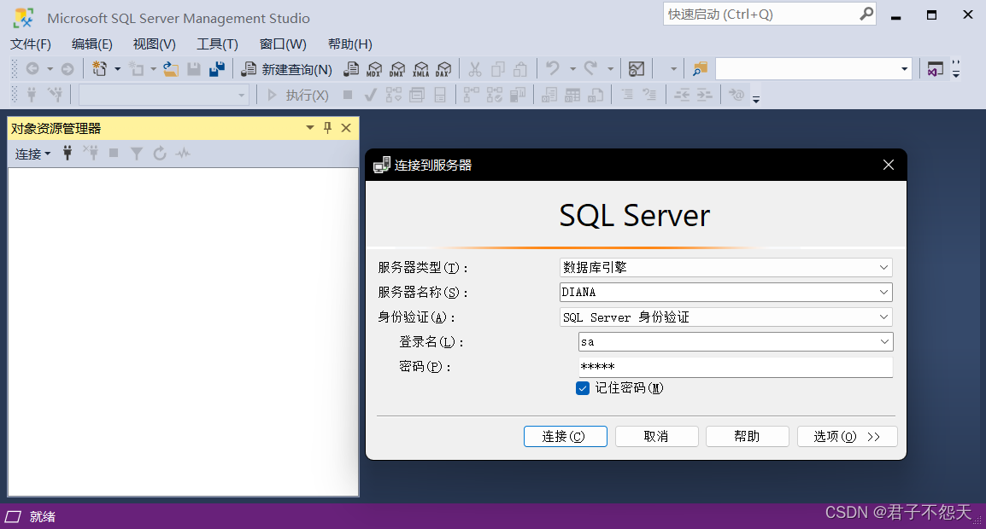The height and width of the screenshot is (529, 986).
Task: Open the 登录名 sa dropdown
Action: pos(884,342)
